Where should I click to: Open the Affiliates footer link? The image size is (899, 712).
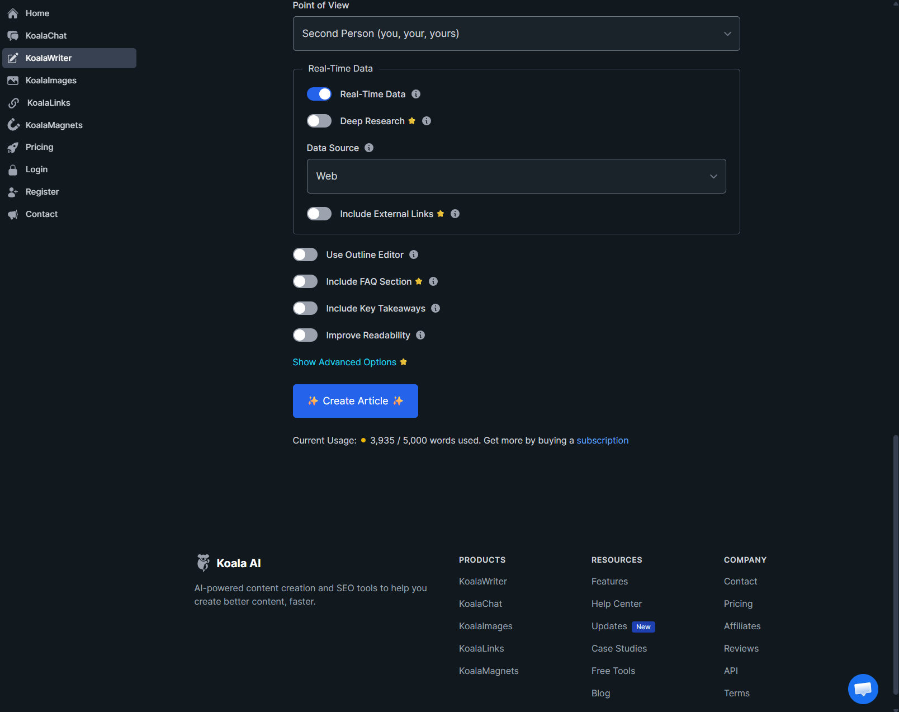point(742,626)
